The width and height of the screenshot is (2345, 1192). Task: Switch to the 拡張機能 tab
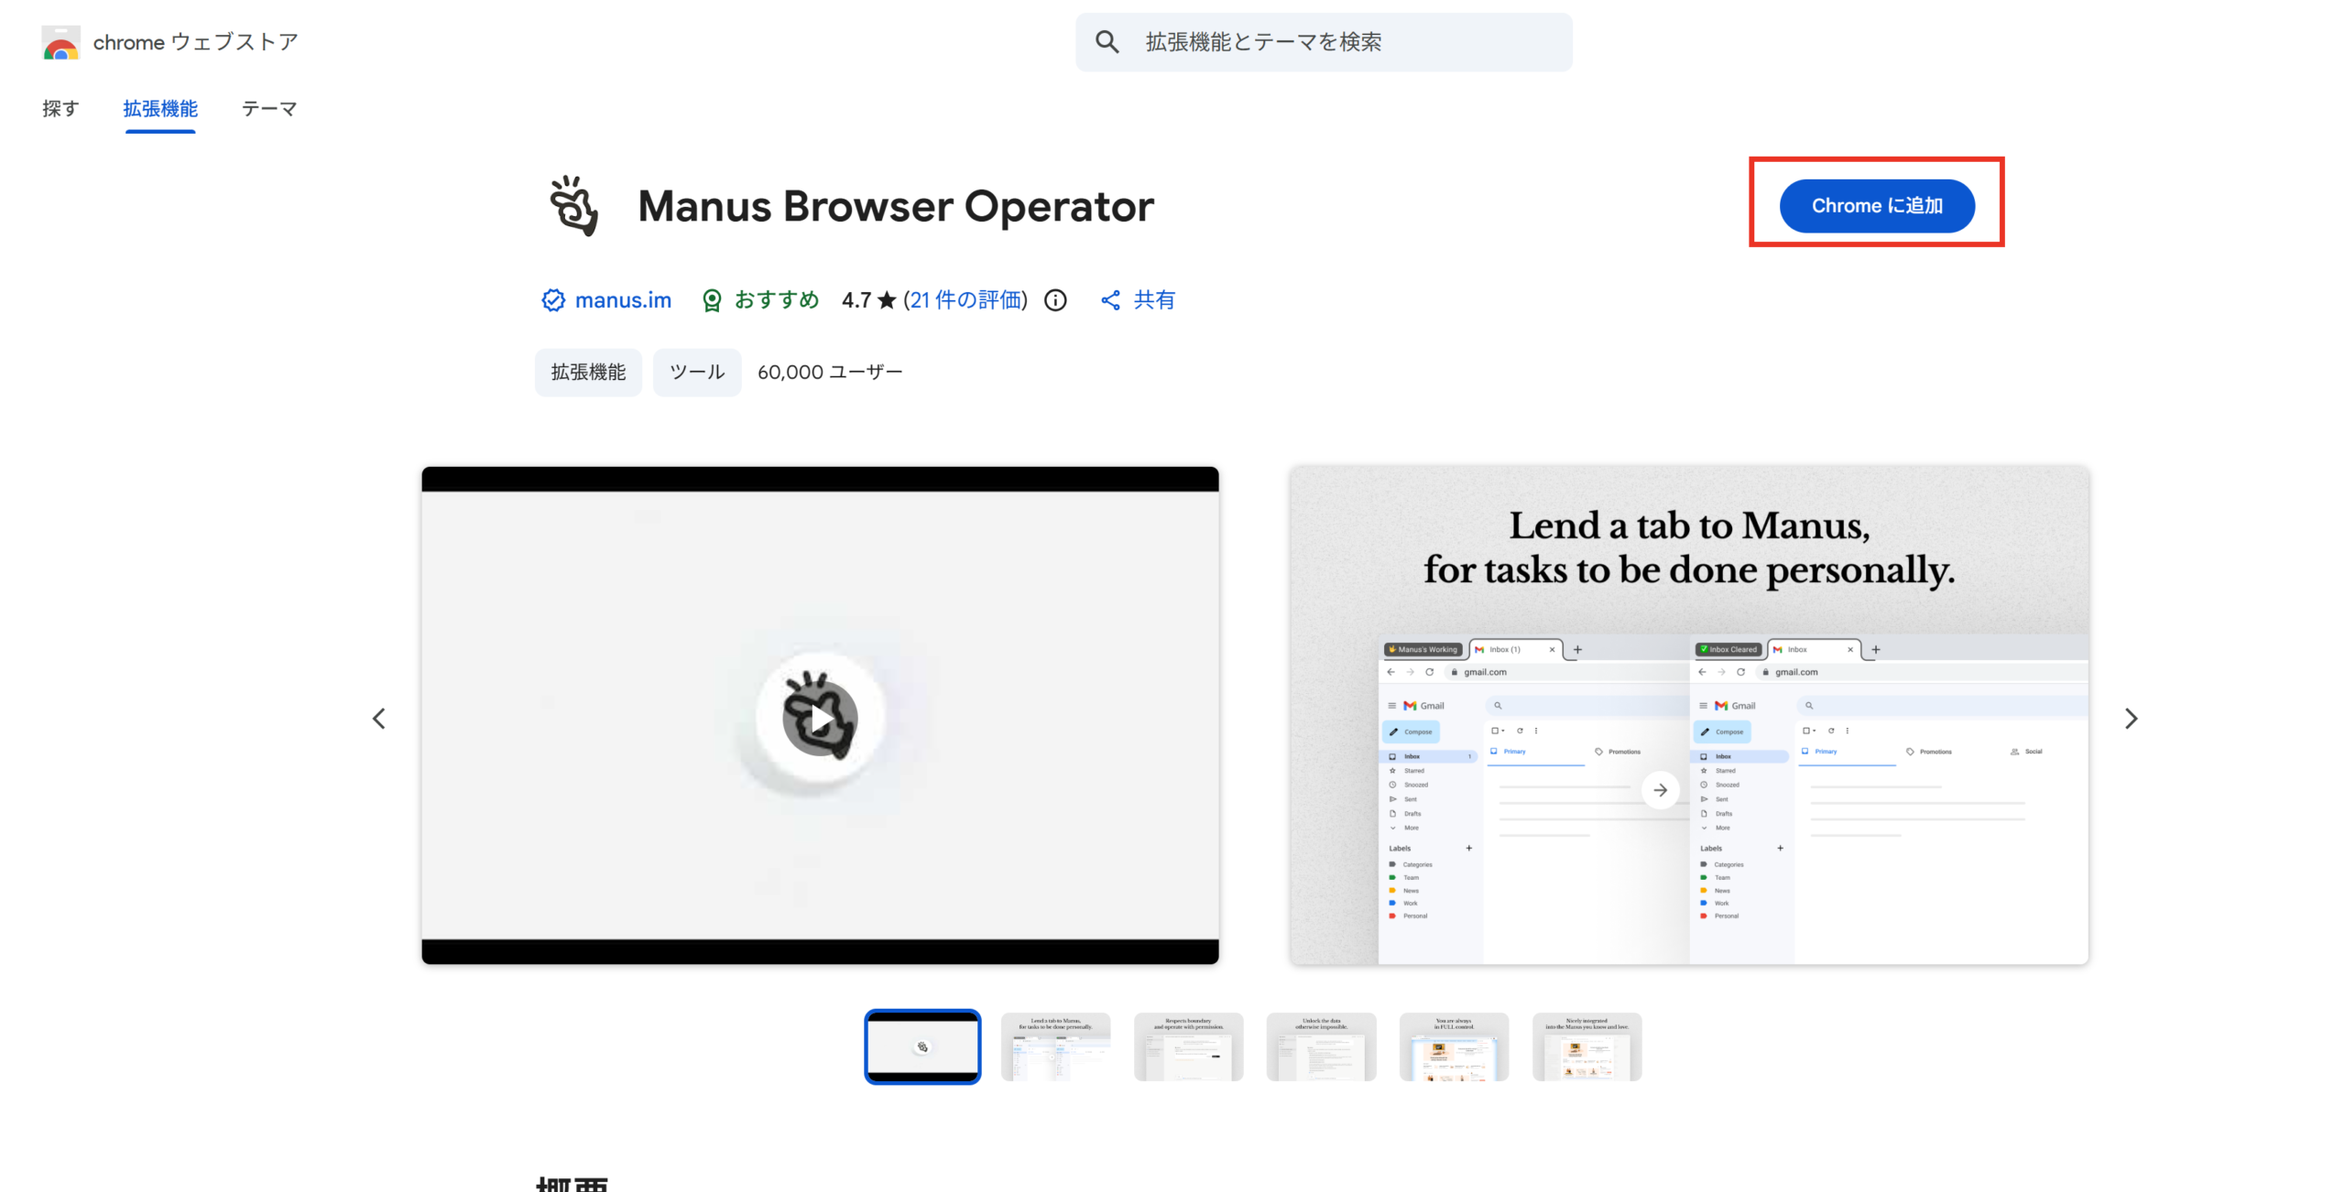(x=160, y=109)
